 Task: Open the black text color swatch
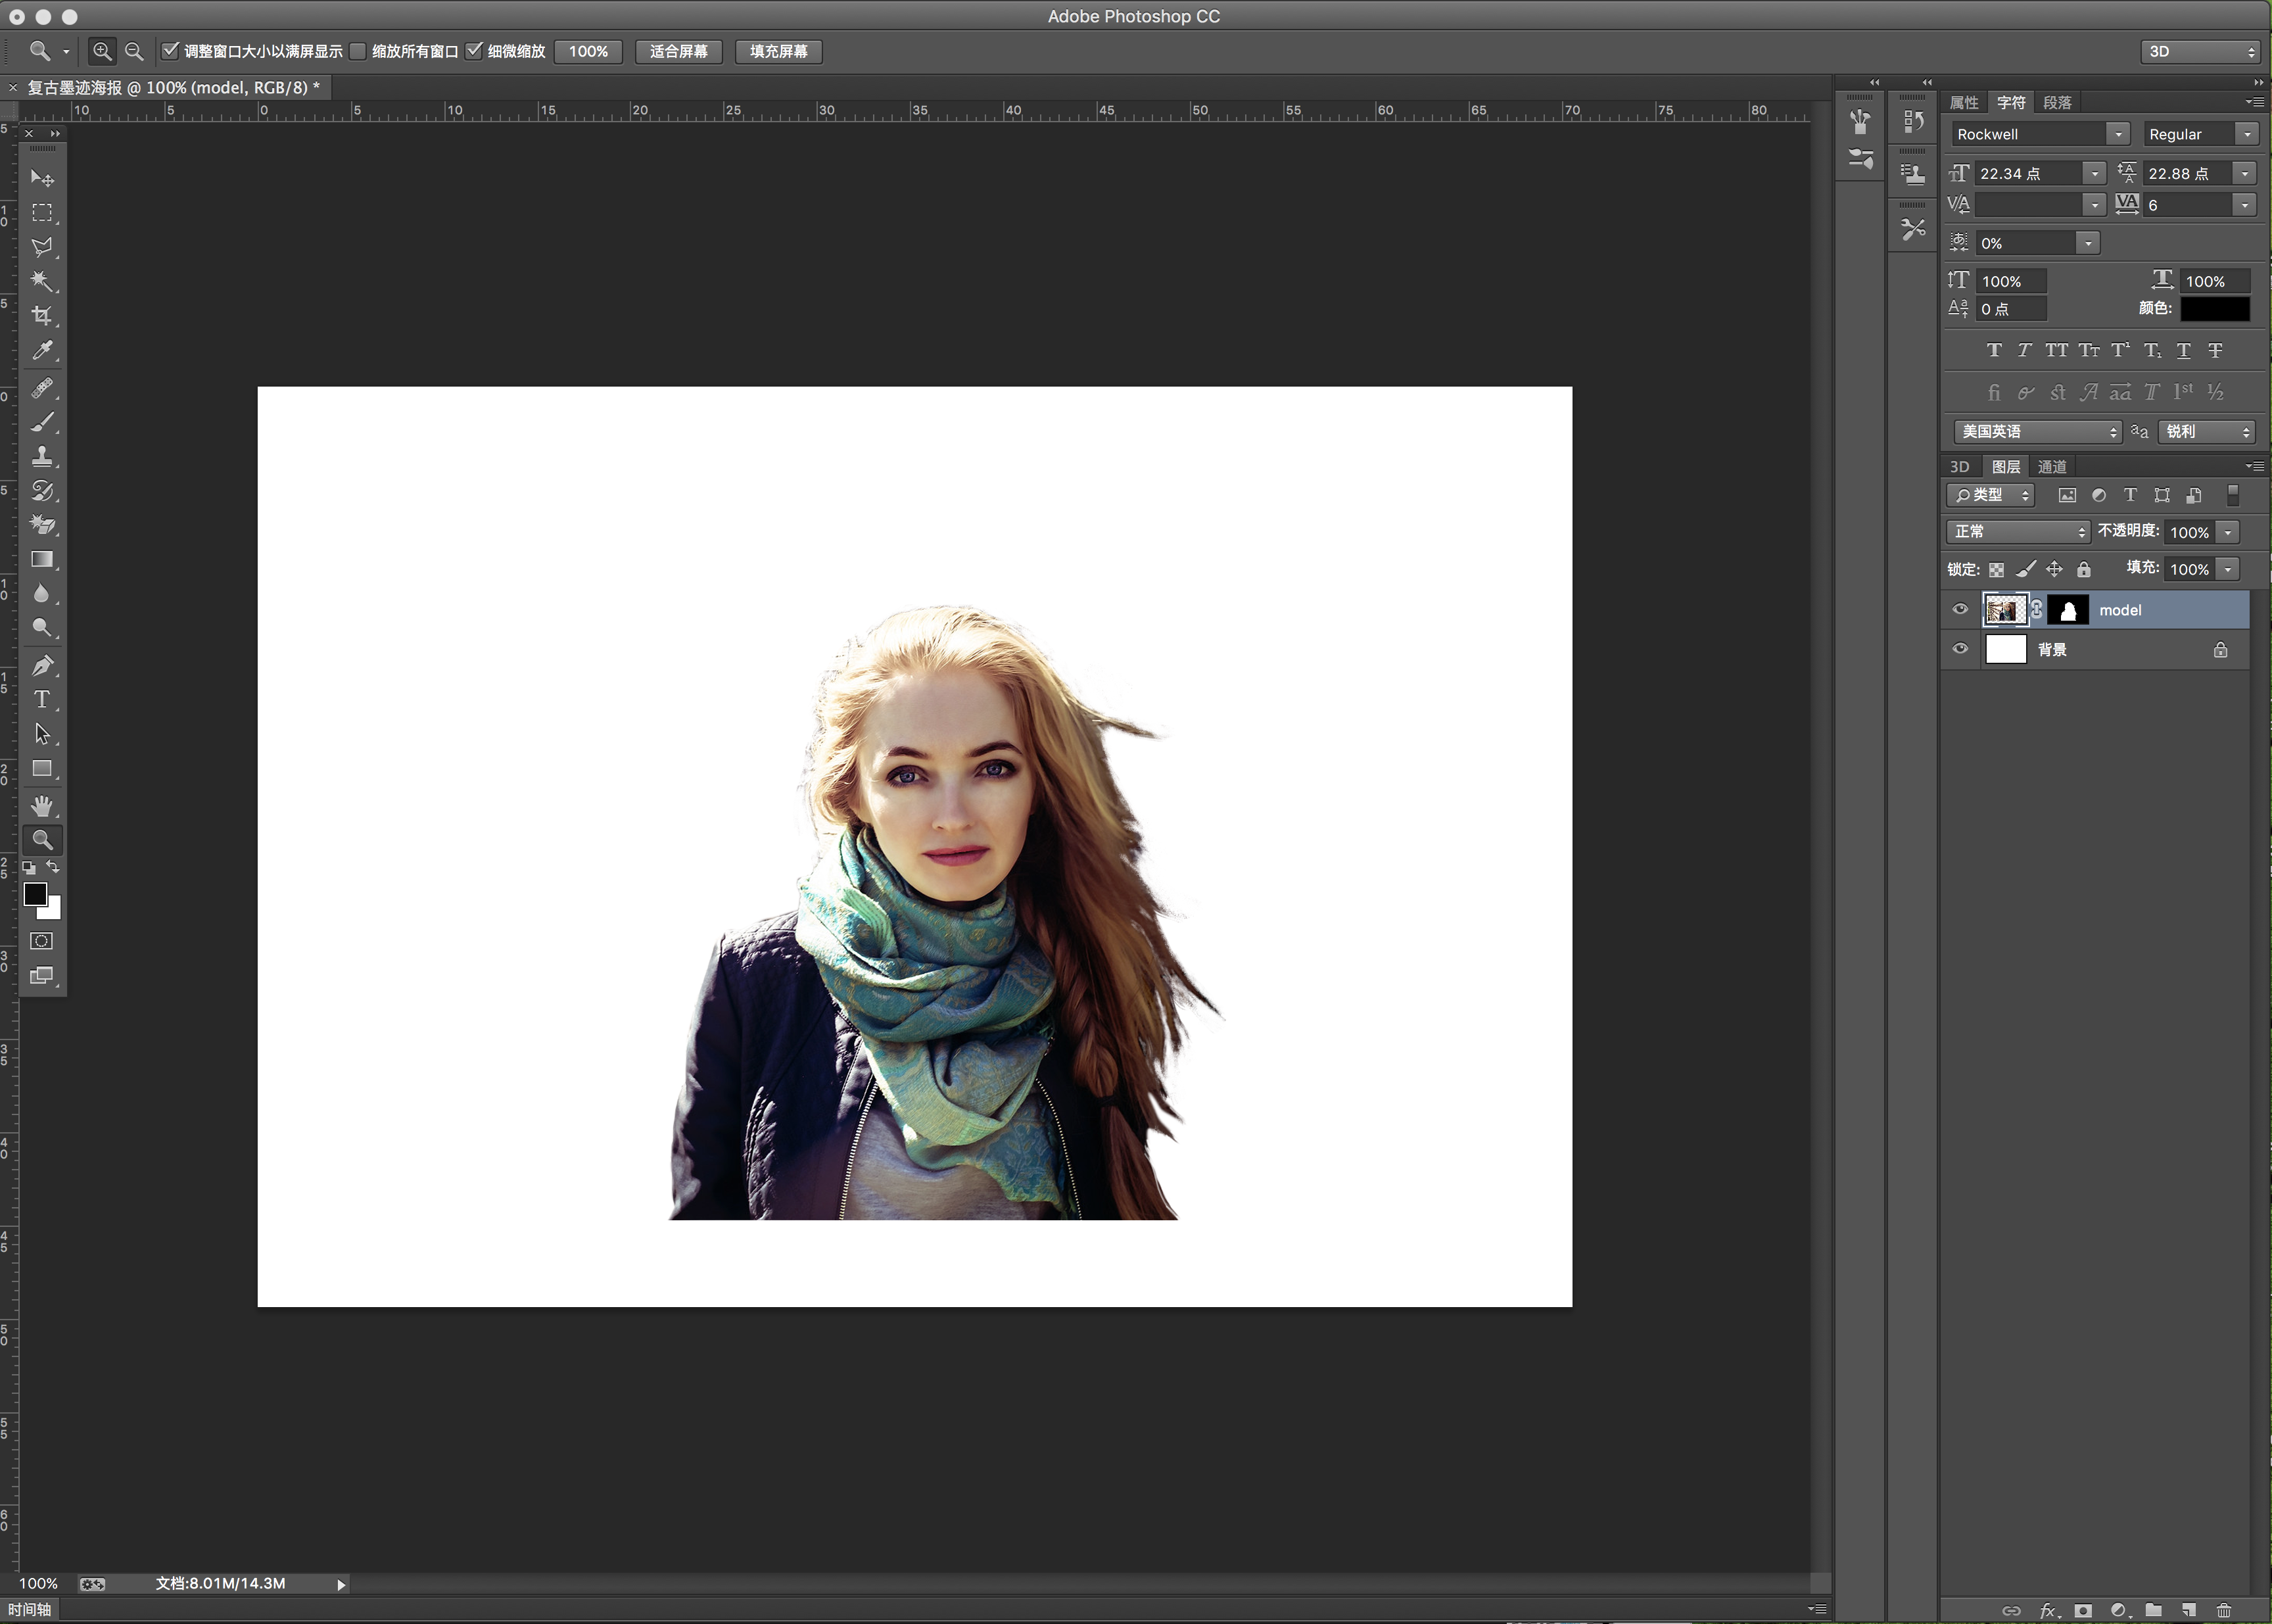click(2214, 309)
